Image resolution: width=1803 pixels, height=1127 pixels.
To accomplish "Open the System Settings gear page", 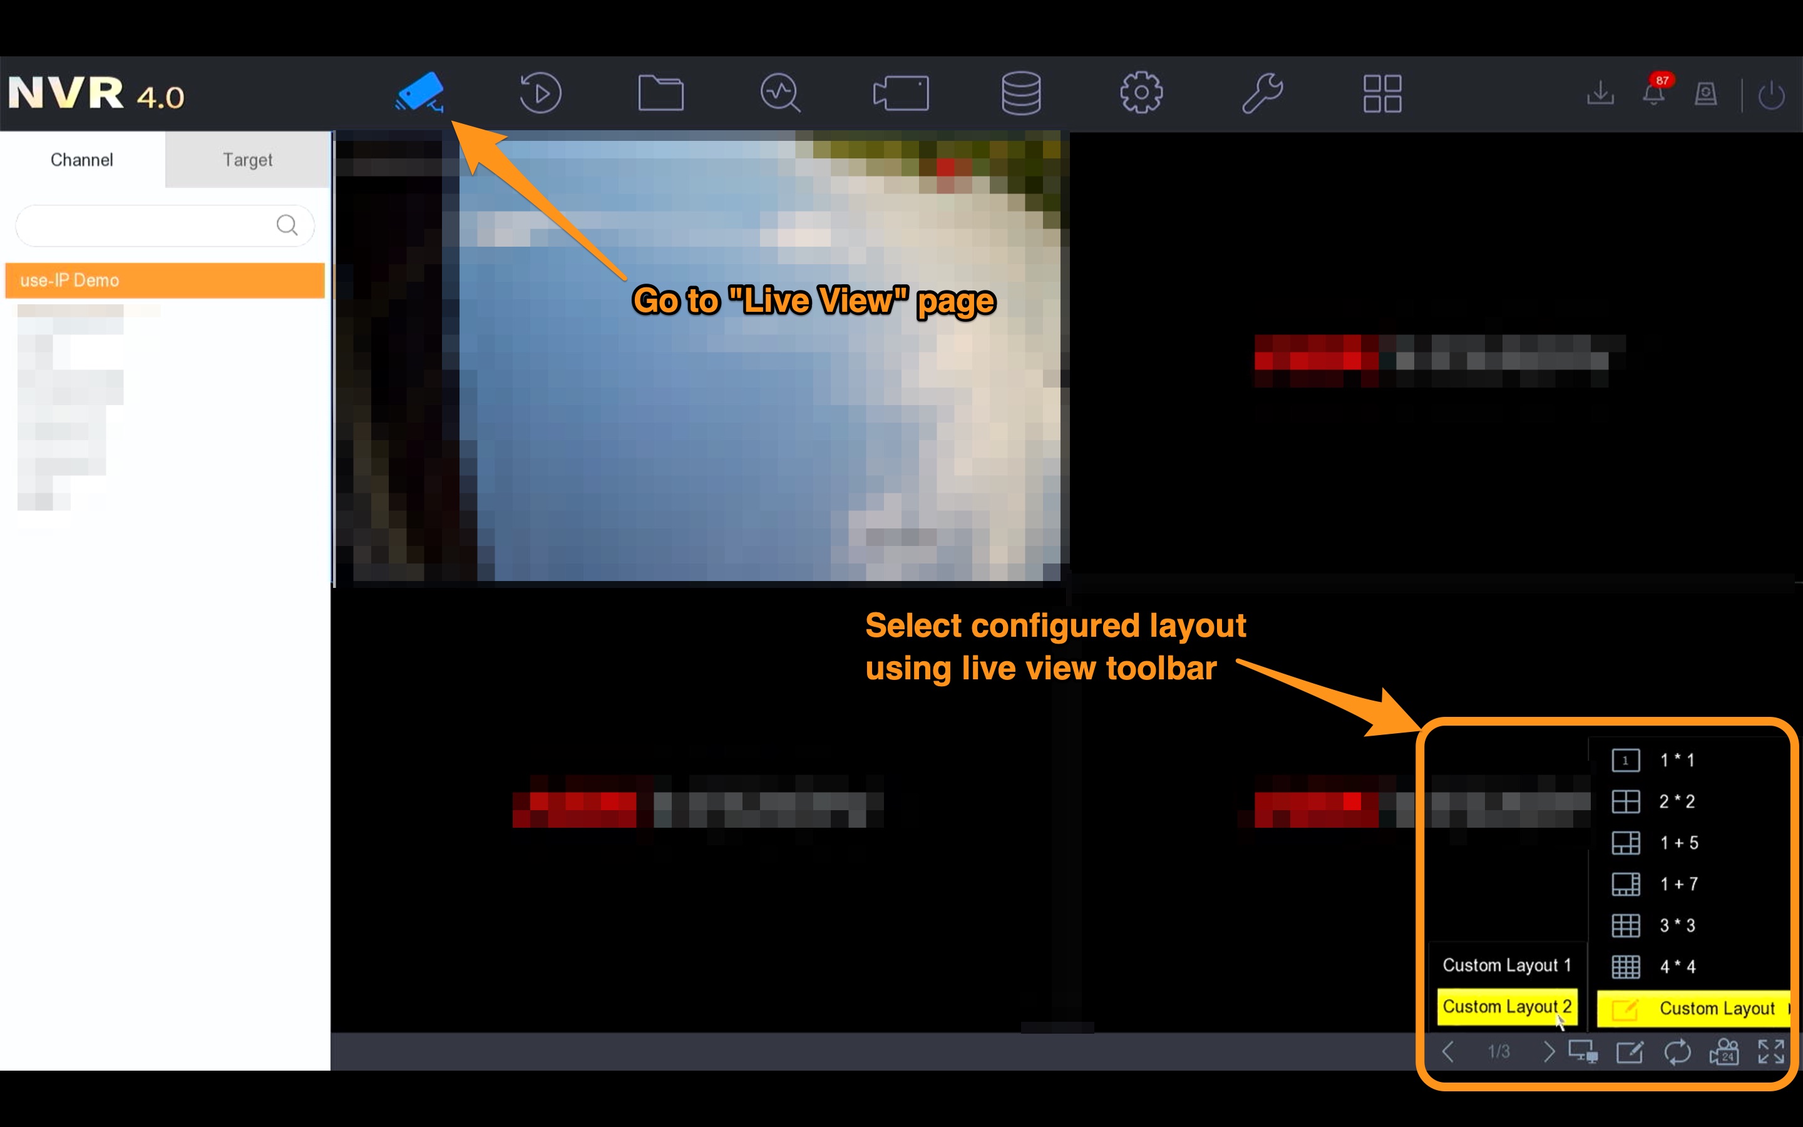I will tap(1139, 93).
